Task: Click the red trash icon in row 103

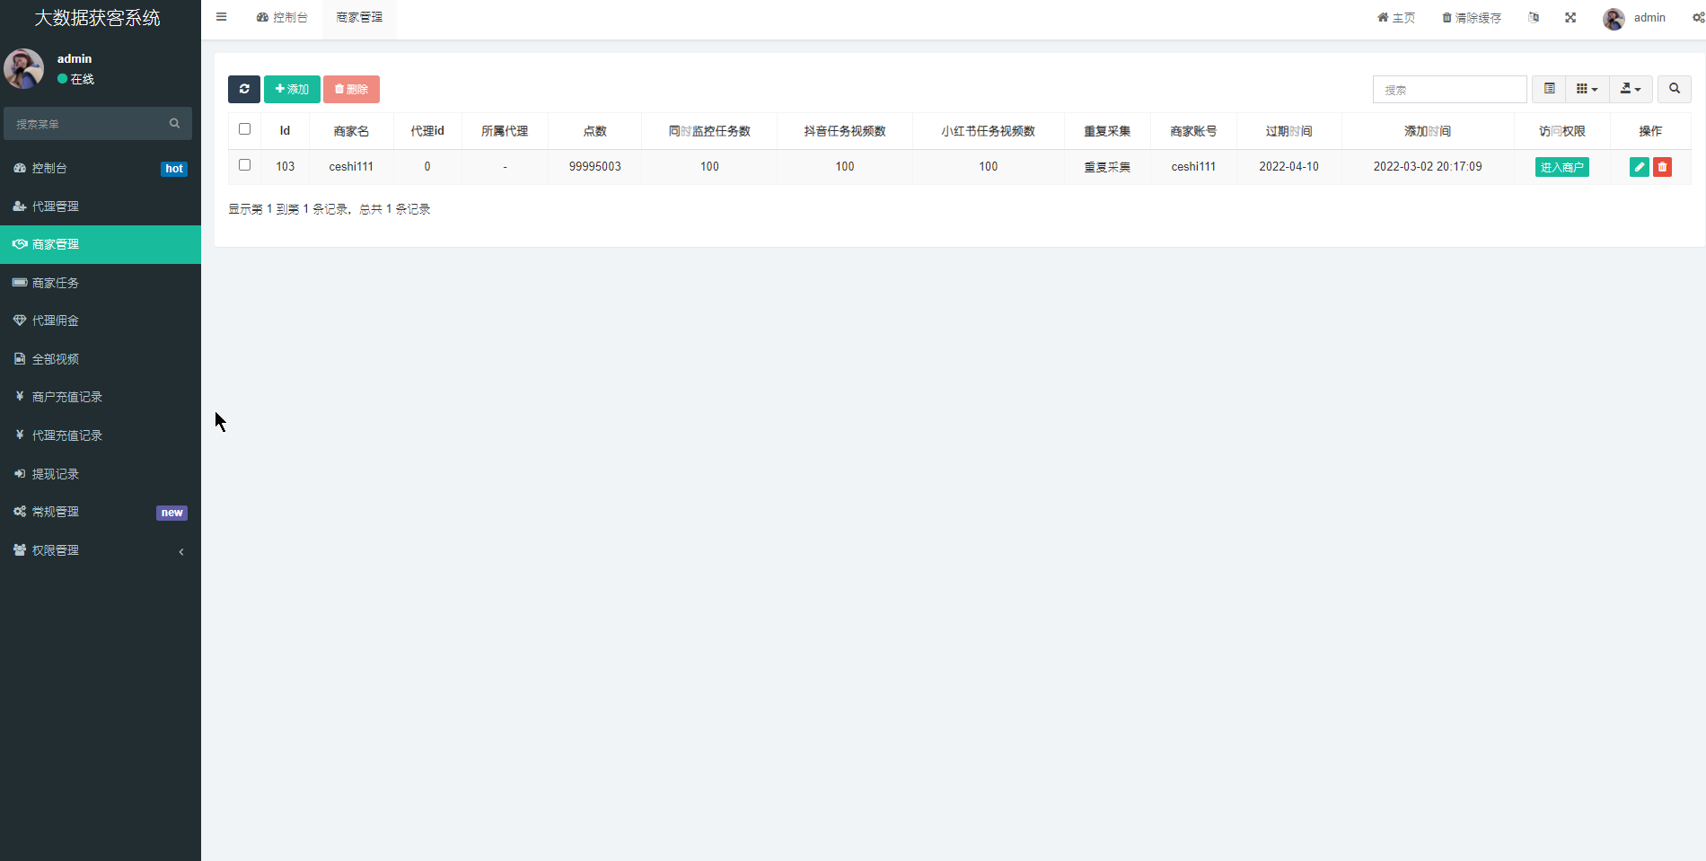Action: (1662, 167)
